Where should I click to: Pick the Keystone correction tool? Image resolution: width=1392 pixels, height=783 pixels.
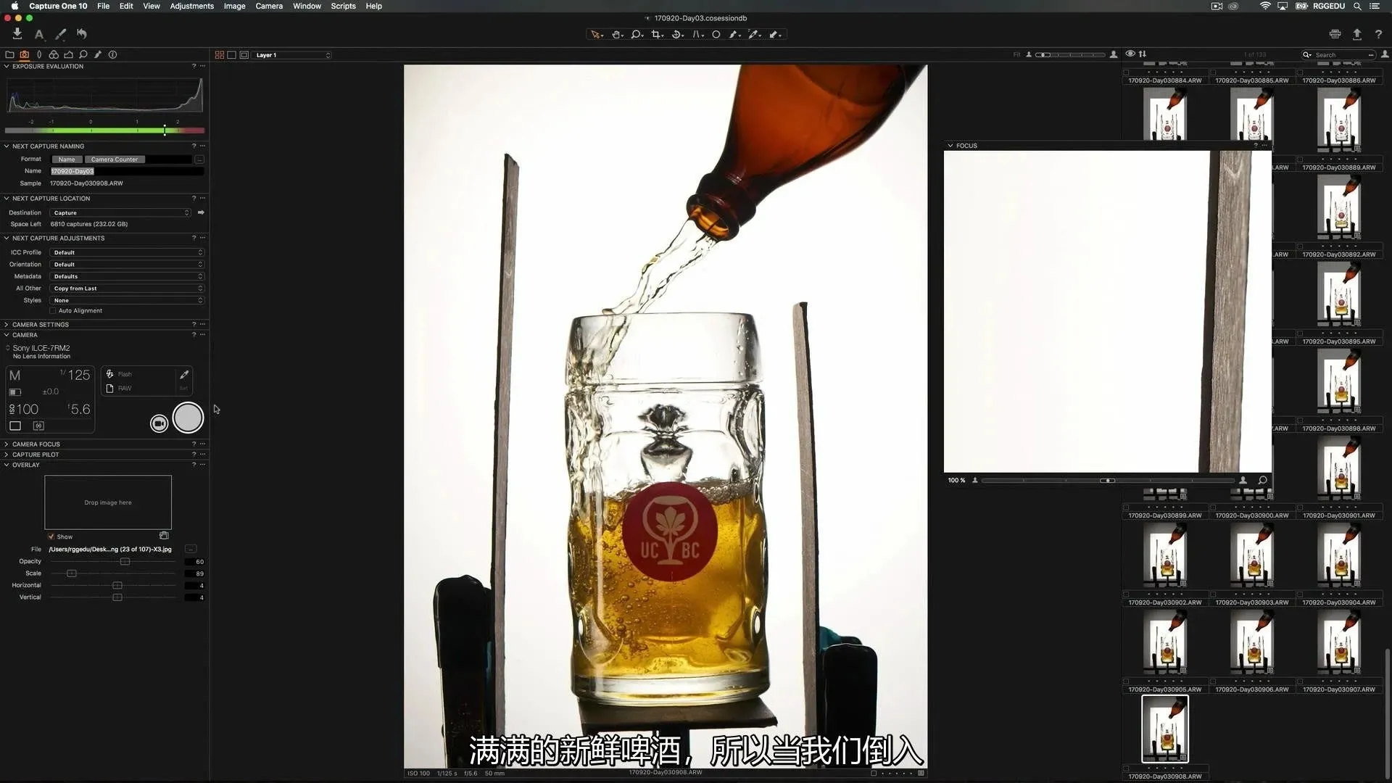pyautogui.click(x=697, y=34)
